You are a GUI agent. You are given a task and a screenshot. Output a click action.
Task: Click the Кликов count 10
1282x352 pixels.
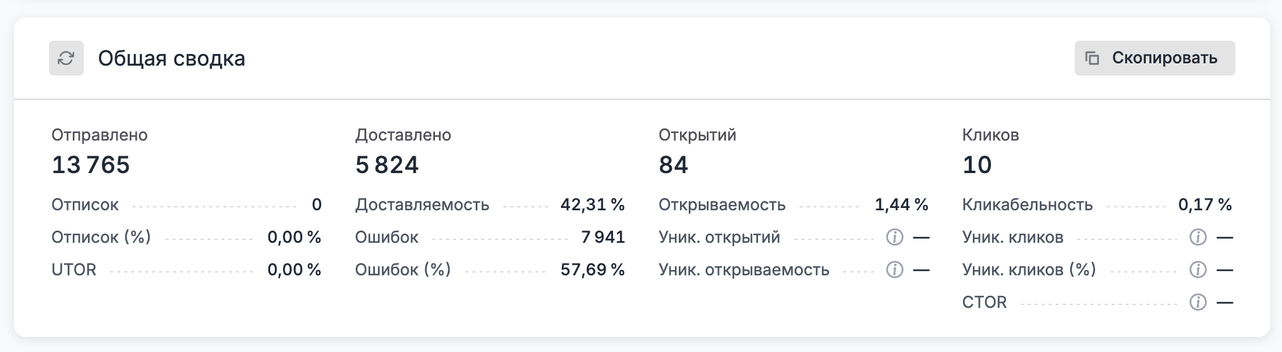click(977, 165)
